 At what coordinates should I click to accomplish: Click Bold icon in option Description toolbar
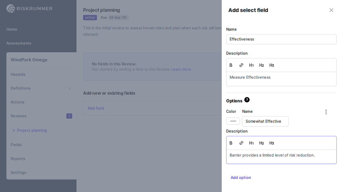(231, 143)
